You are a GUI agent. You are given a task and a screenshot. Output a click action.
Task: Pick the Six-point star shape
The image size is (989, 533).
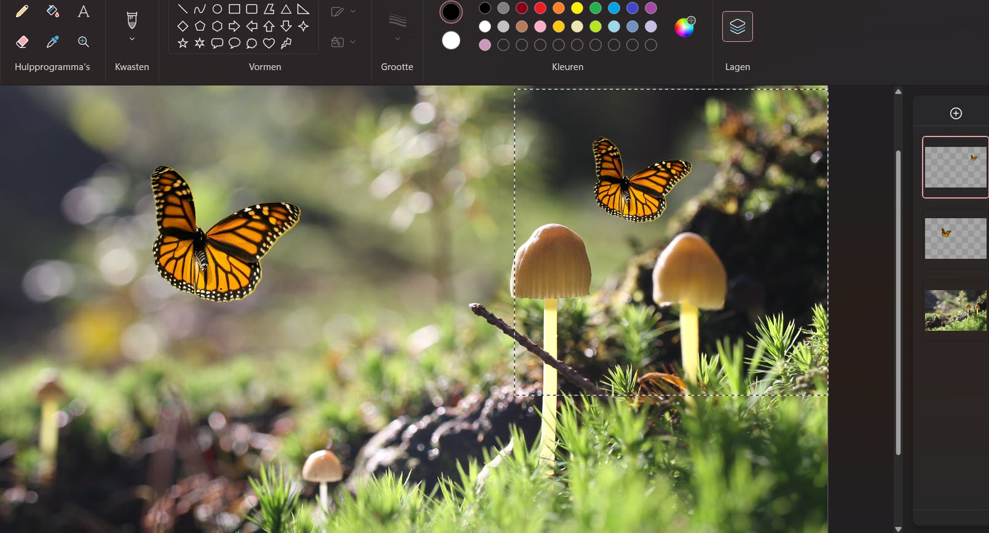(200, 43)
